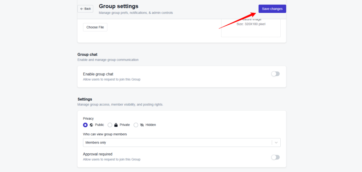
Task: Turn on the Enable group chat switch
Action: tap(275, 74)
